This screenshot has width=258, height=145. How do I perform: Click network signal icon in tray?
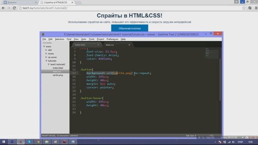229,142
